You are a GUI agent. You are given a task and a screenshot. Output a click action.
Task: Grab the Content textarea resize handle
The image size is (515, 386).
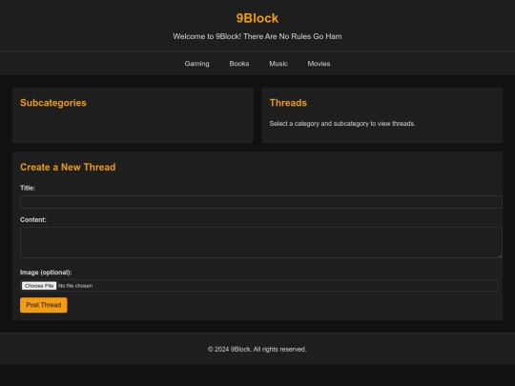click(x=500, y=255)
